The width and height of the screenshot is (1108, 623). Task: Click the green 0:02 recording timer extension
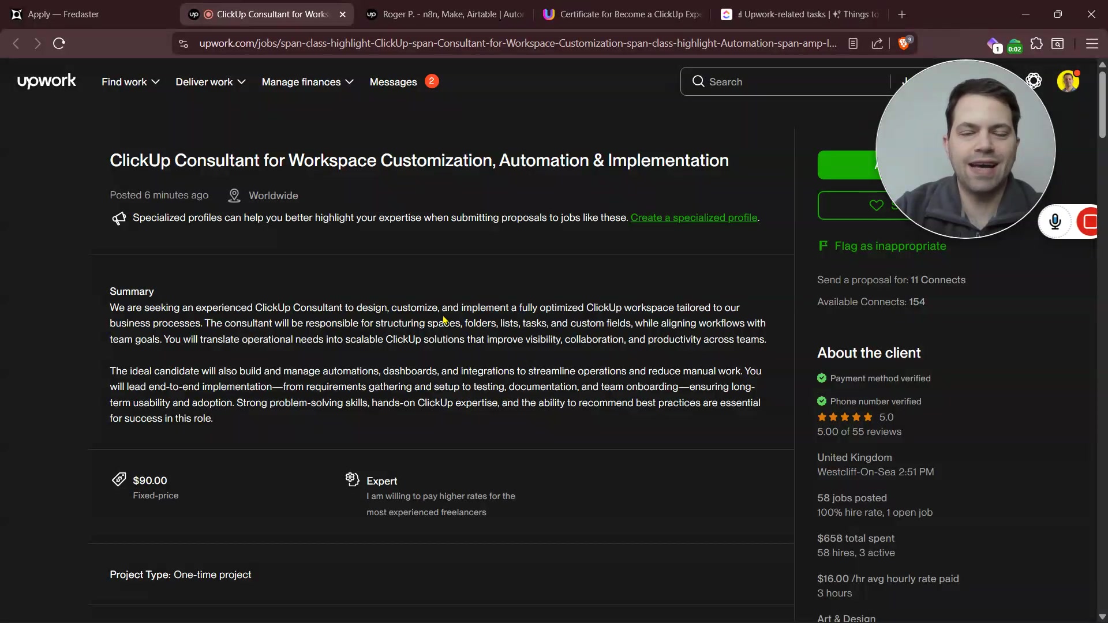pos(1015,45)
